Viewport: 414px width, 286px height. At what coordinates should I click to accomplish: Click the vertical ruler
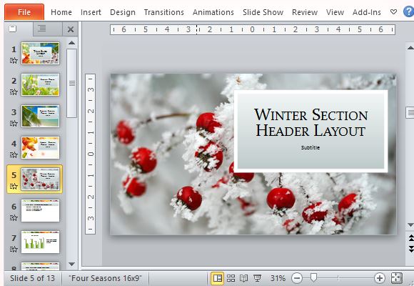(91, 154)
